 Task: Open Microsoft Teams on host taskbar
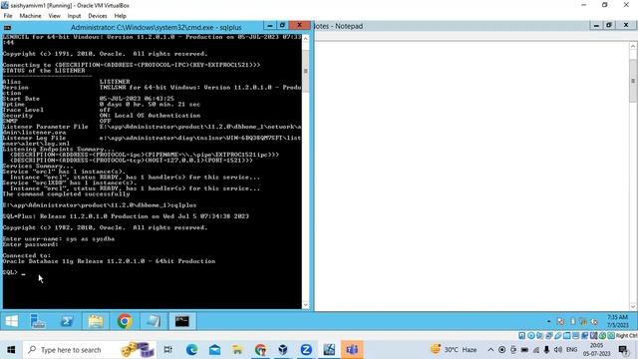pyautogui.click(x=352, y=350)
